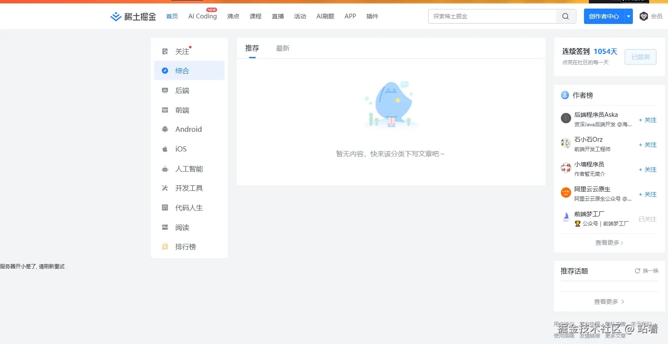The width and height of the screenshot is (668, 344).
Task: Select the 人工智能 category label
Action: [x=189, y=169]
